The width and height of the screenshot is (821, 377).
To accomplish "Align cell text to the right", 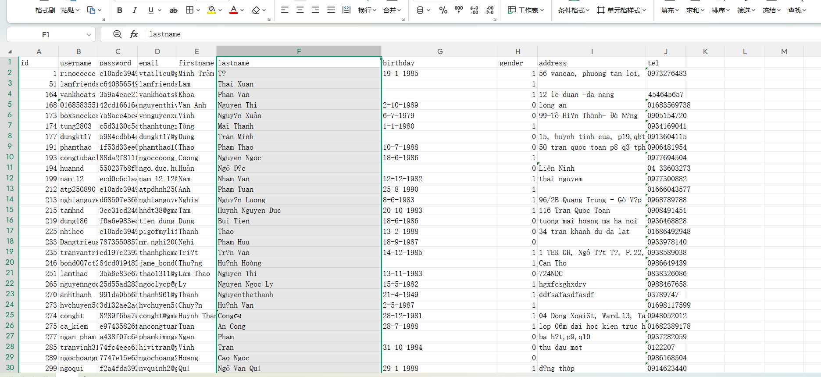I will click(315, 10).
